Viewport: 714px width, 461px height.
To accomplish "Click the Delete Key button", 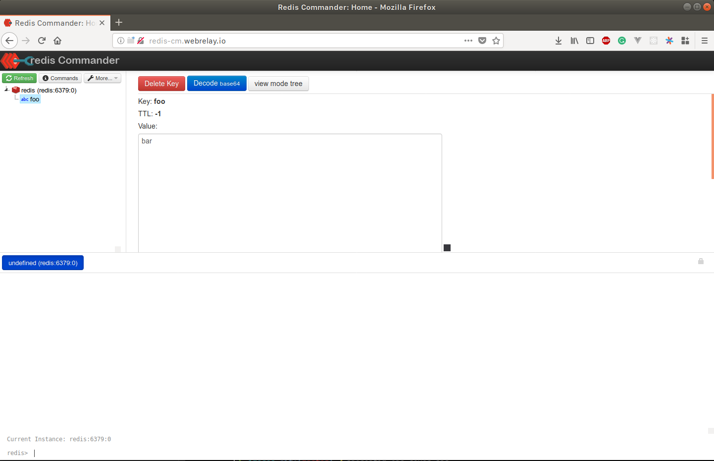I will [161, 83].
